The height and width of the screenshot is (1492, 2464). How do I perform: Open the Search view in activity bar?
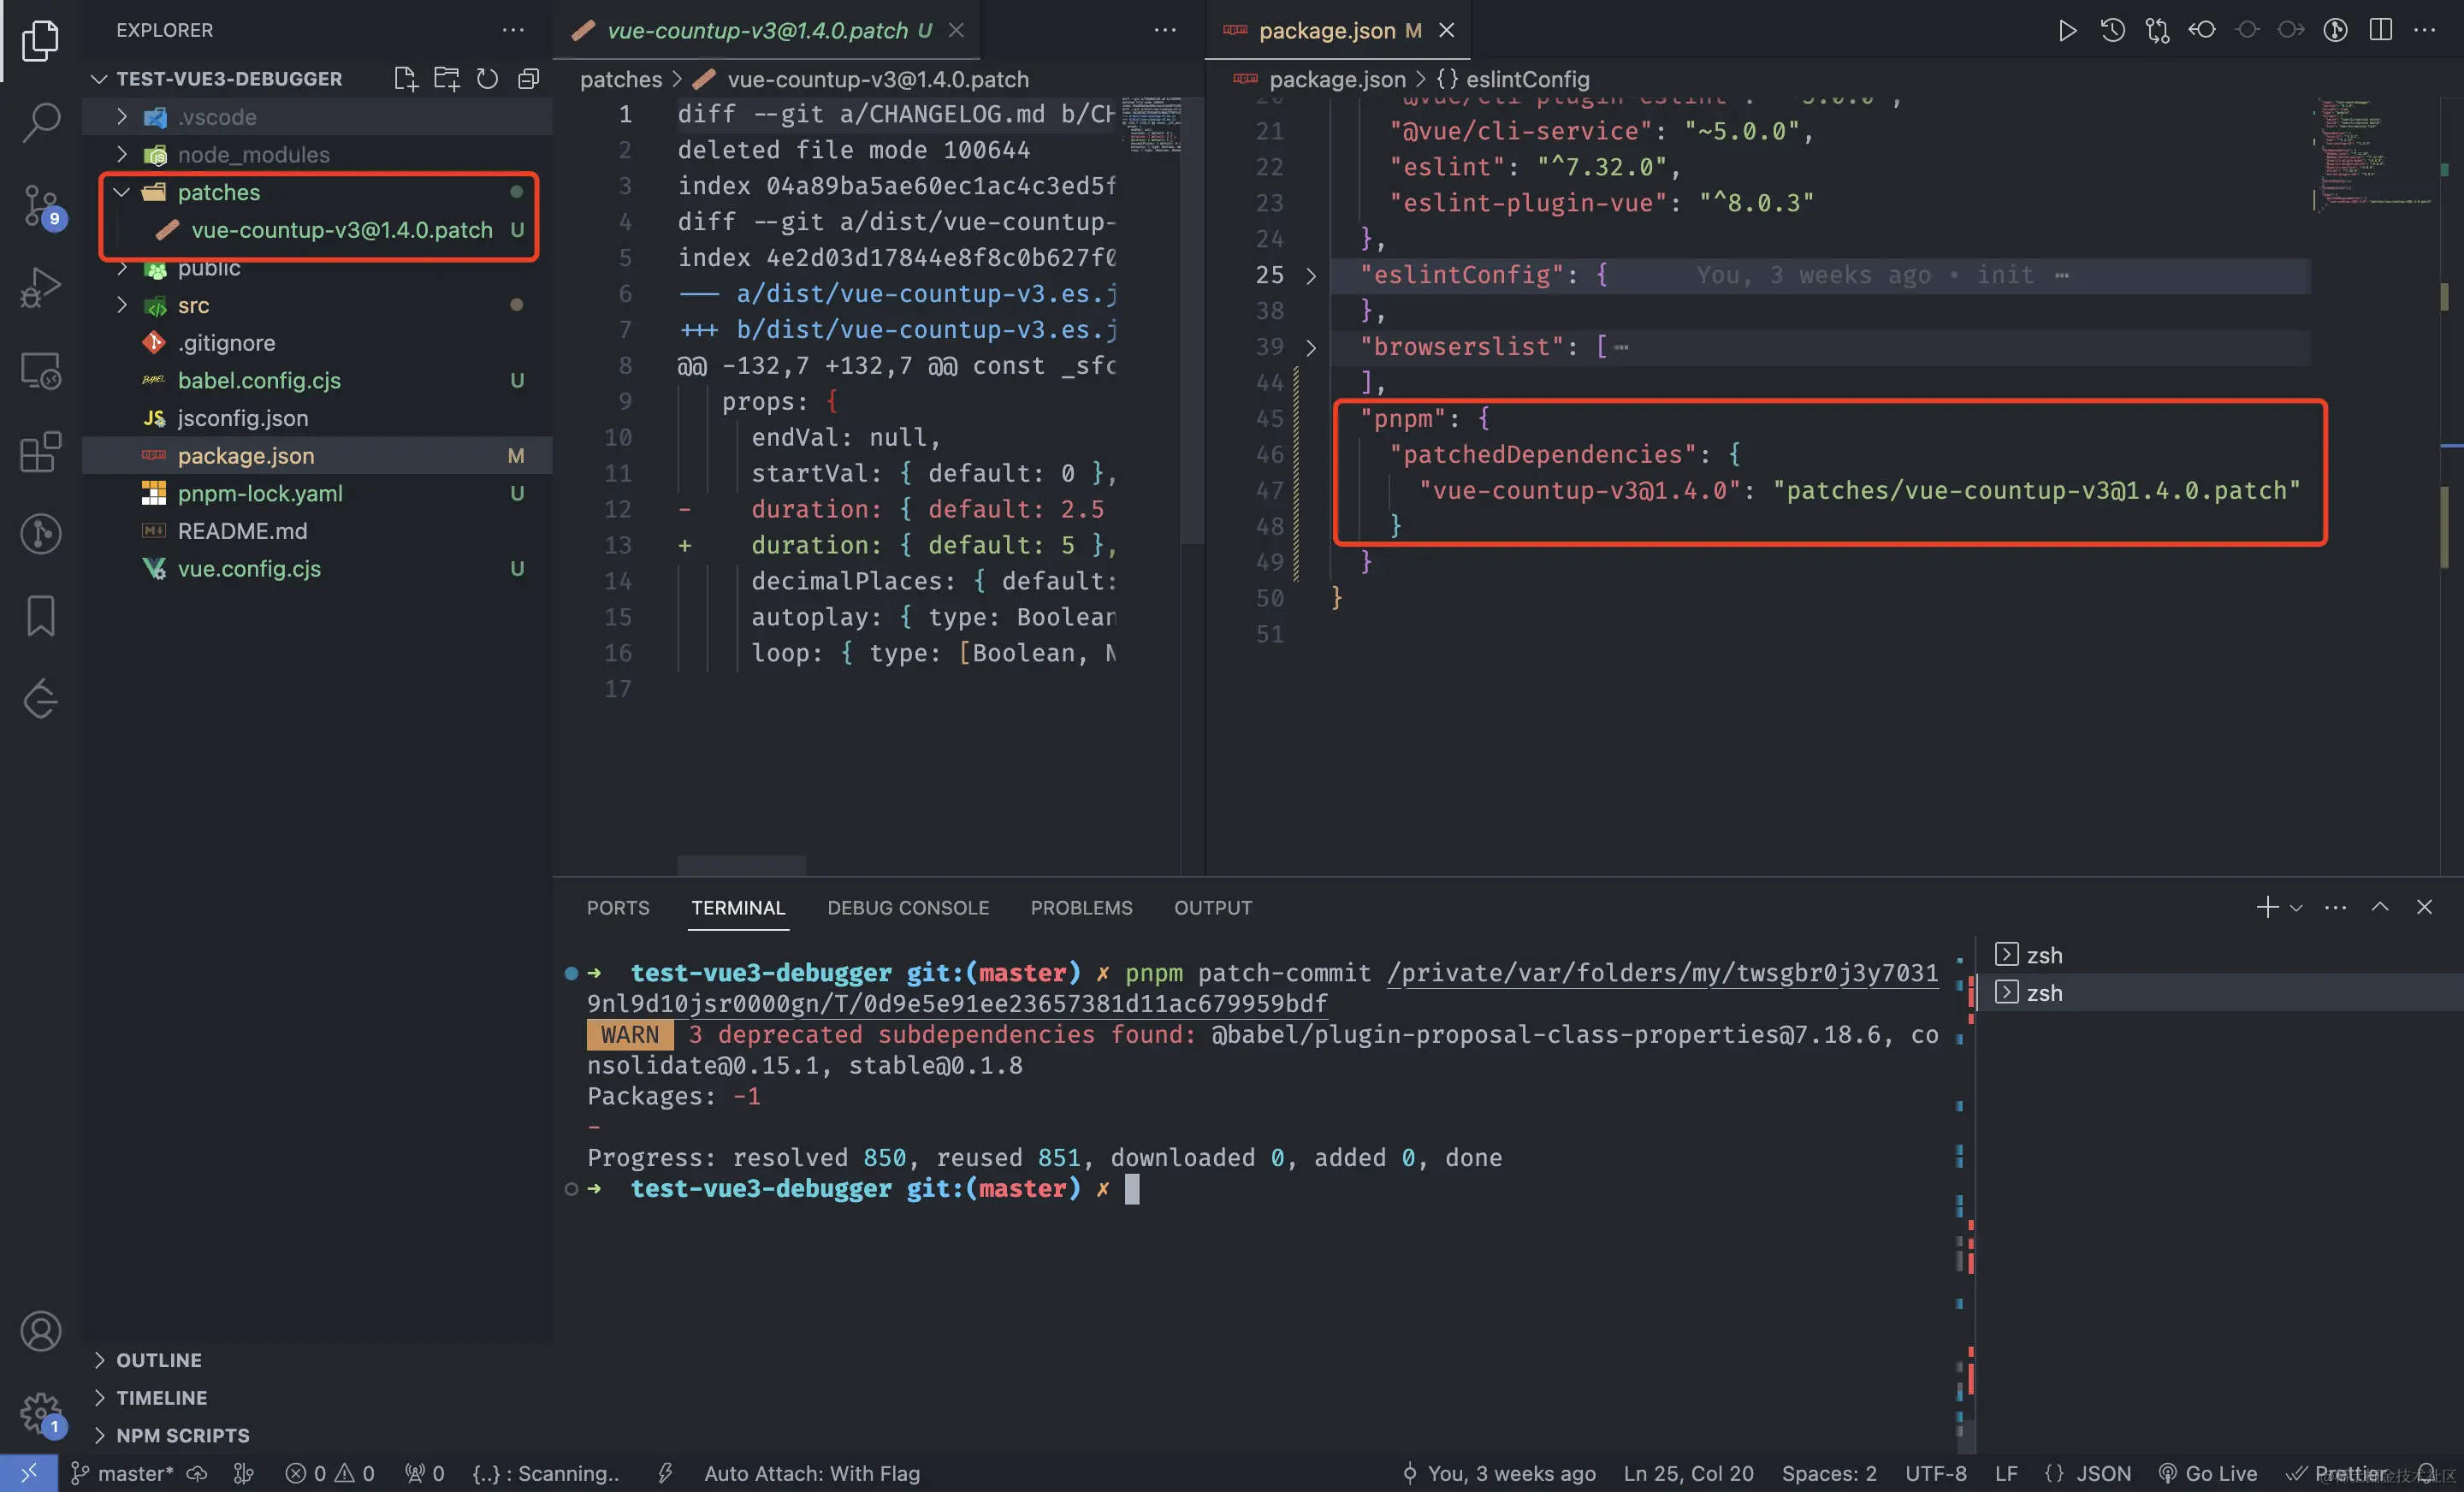pyautogui.click(x=40, y=122)
